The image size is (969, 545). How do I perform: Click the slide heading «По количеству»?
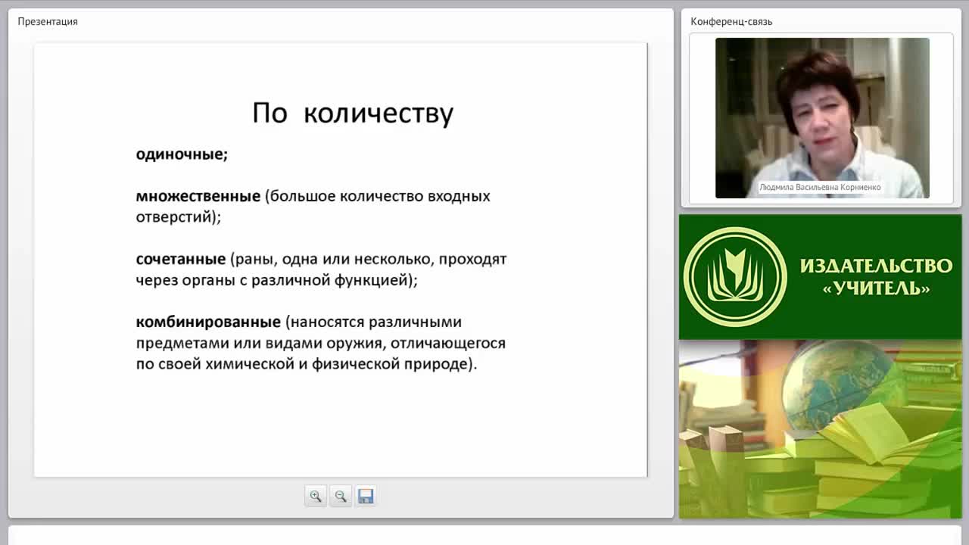coord(353,113)
